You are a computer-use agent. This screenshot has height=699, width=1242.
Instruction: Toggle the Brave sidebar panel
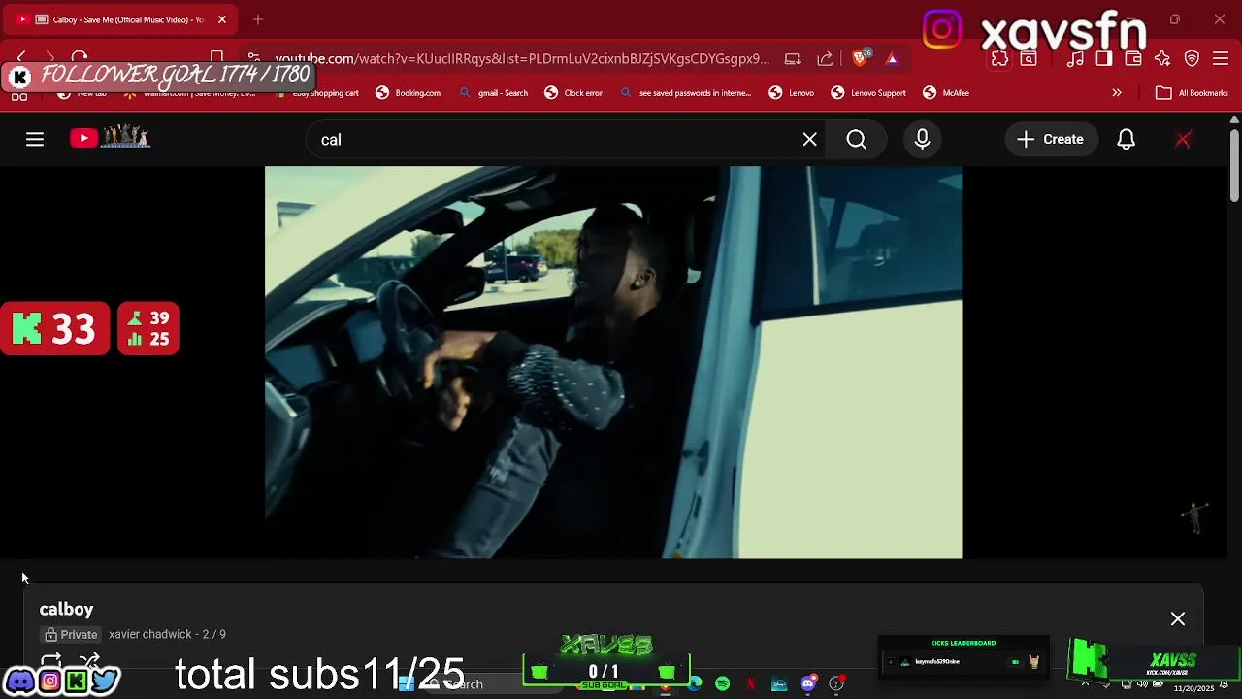(x=1104, y=58)
